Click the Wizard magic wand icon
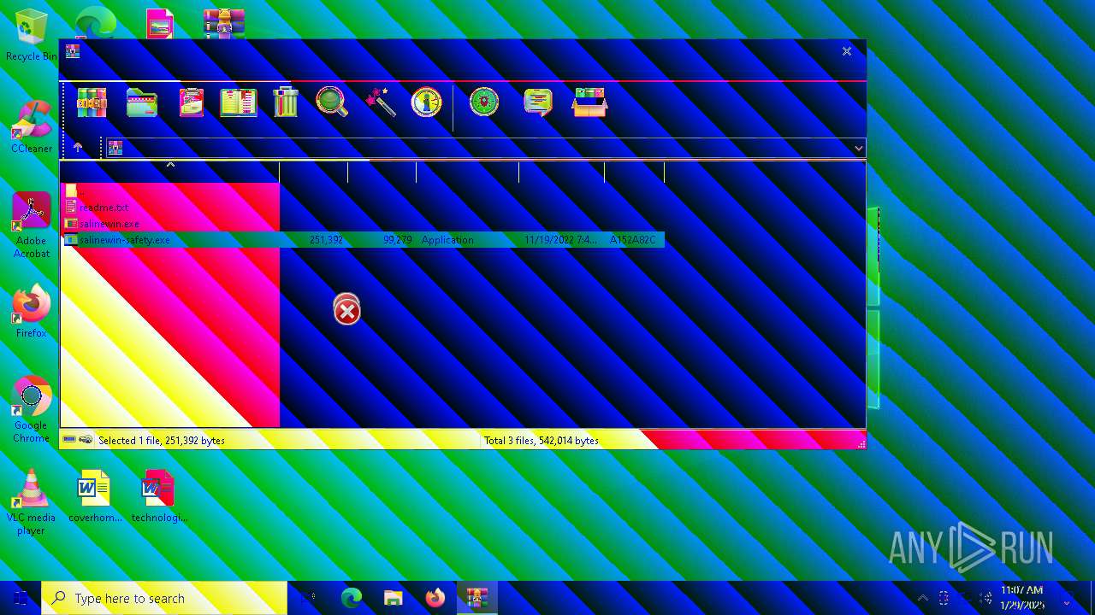This screenshot has width=1095, height=615. (381, 102)
